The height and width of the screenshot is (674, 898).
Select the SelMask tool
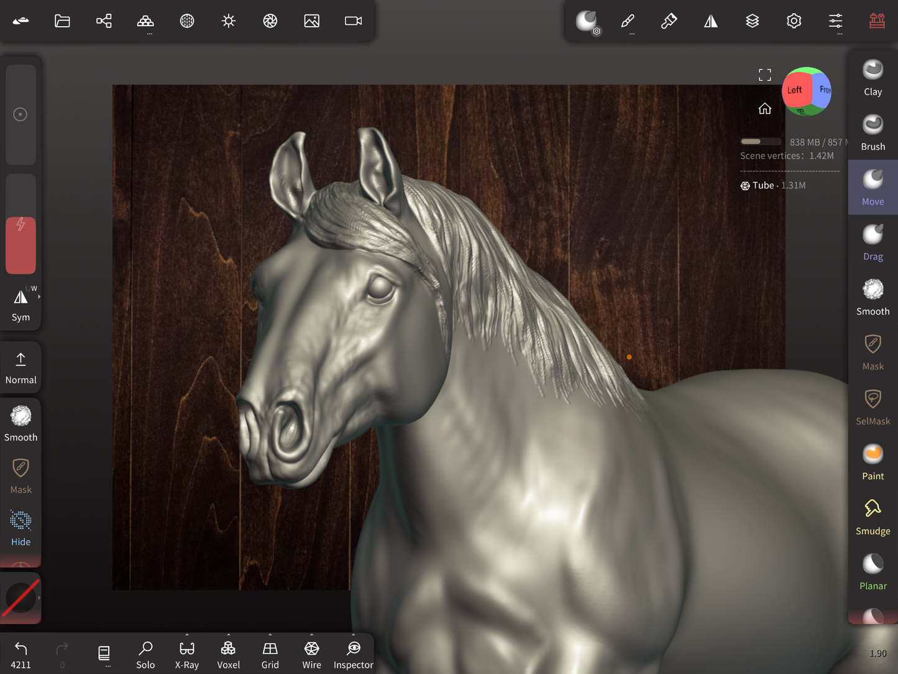coord(873,407)
